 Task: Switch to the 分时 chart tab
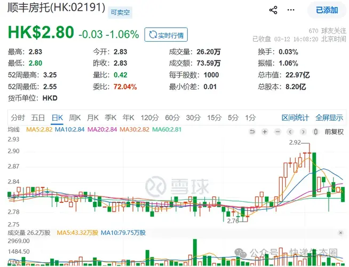click(x=18, y=117)
